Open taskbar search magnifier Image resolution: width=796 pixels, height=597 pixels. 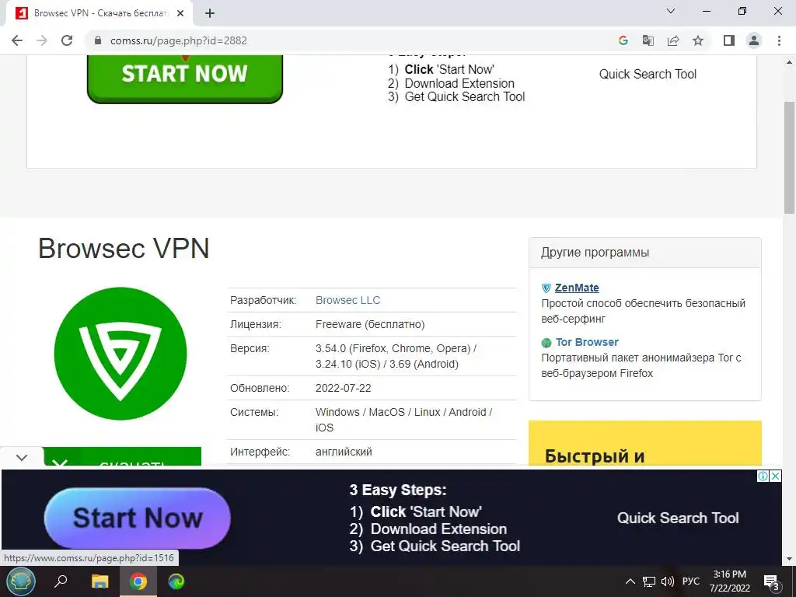[61, 581]
